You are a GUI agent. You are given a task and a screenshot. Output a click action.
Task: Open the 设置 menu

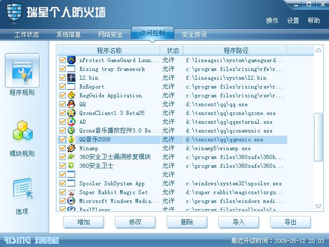click(x=293, y=21)
